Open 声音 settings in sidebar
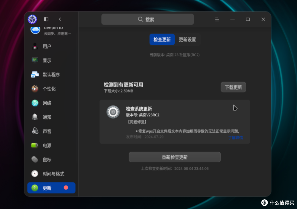 51,131
